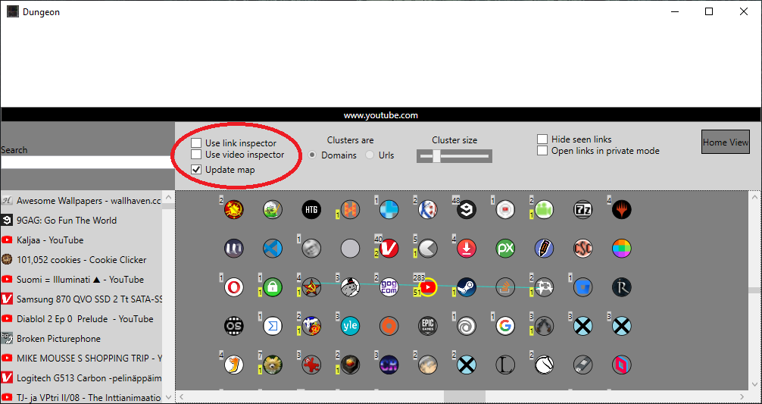Open the GOG.com cluster icon

pos(389,287)
